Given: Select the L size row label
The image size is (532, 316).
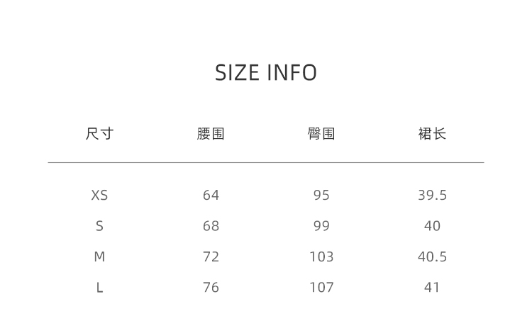Looking at the screenshot, I should pyautogui.click(x=99, y=288).
